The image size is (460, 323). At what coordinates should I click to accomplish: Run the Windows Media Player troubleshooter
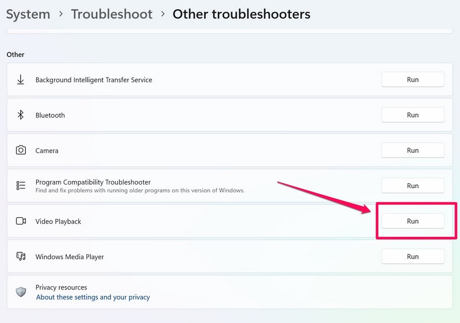[x=412, y=256]
